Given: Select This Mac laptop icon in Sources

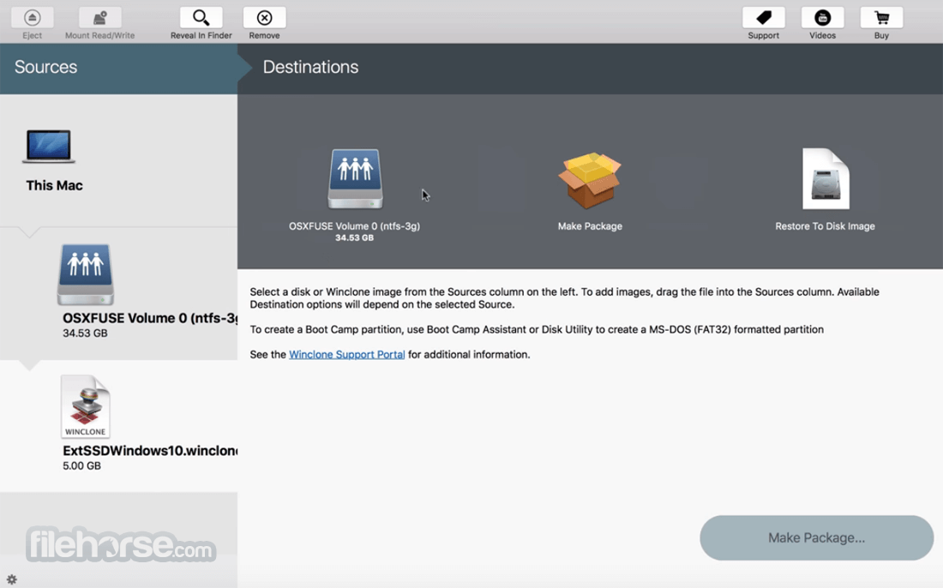Looking at the screenshot, I should coord(49,146).
